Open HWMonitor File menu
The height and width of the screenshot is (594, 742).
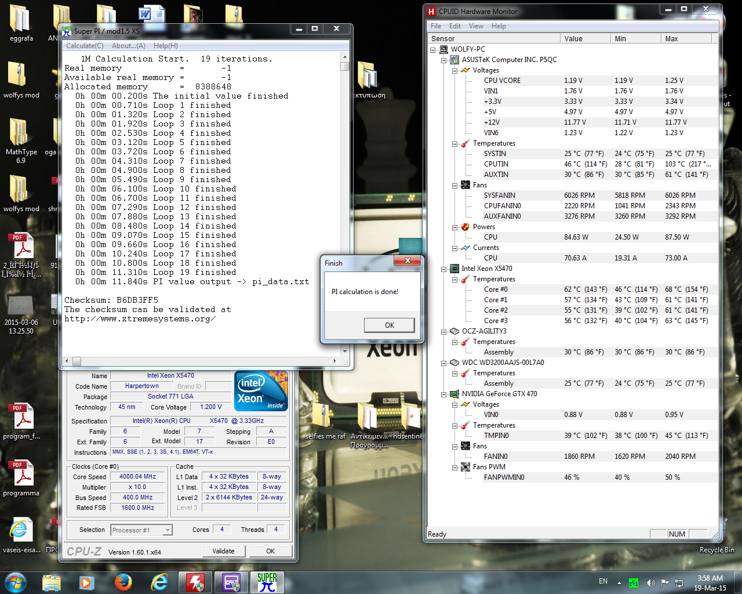point(436,26)
